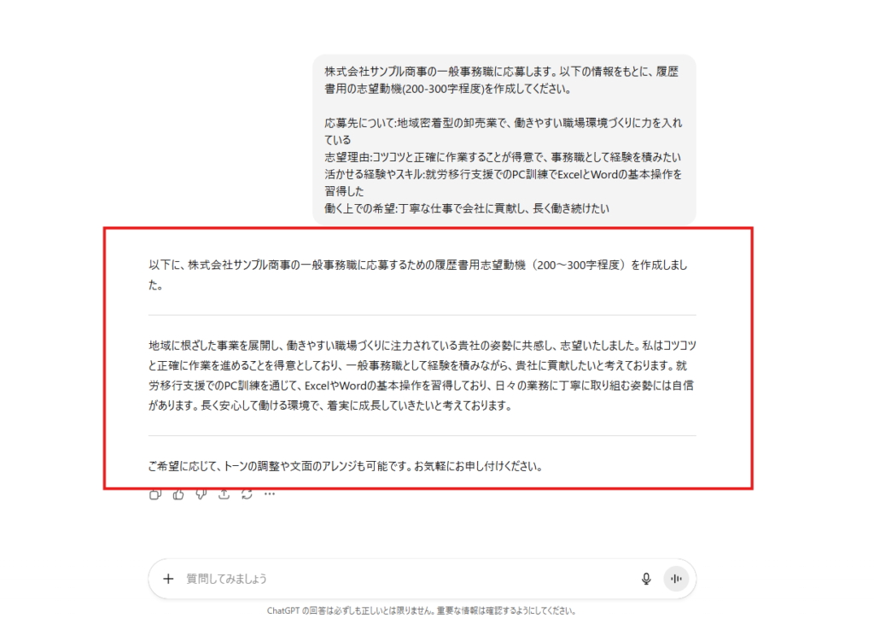The height and width of the screenshot is (618, 874).
Task: Click the 応募先について line in the prompt
Action: (503, 131)
